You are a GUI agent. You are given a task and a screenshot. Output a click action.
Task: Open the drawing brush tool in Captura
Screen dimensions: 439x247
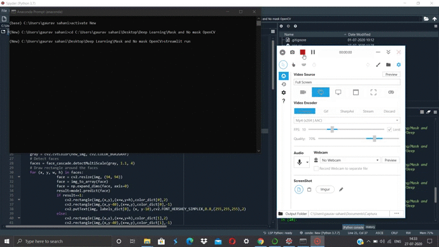click(378, 65)
